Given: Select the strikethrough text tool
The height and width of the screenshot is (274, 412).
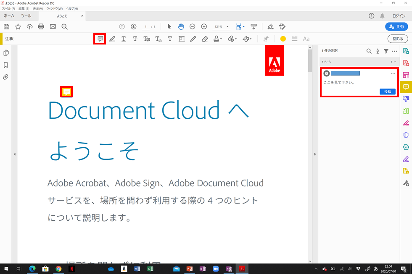Looking at the screenshot, I should (135, 39).
